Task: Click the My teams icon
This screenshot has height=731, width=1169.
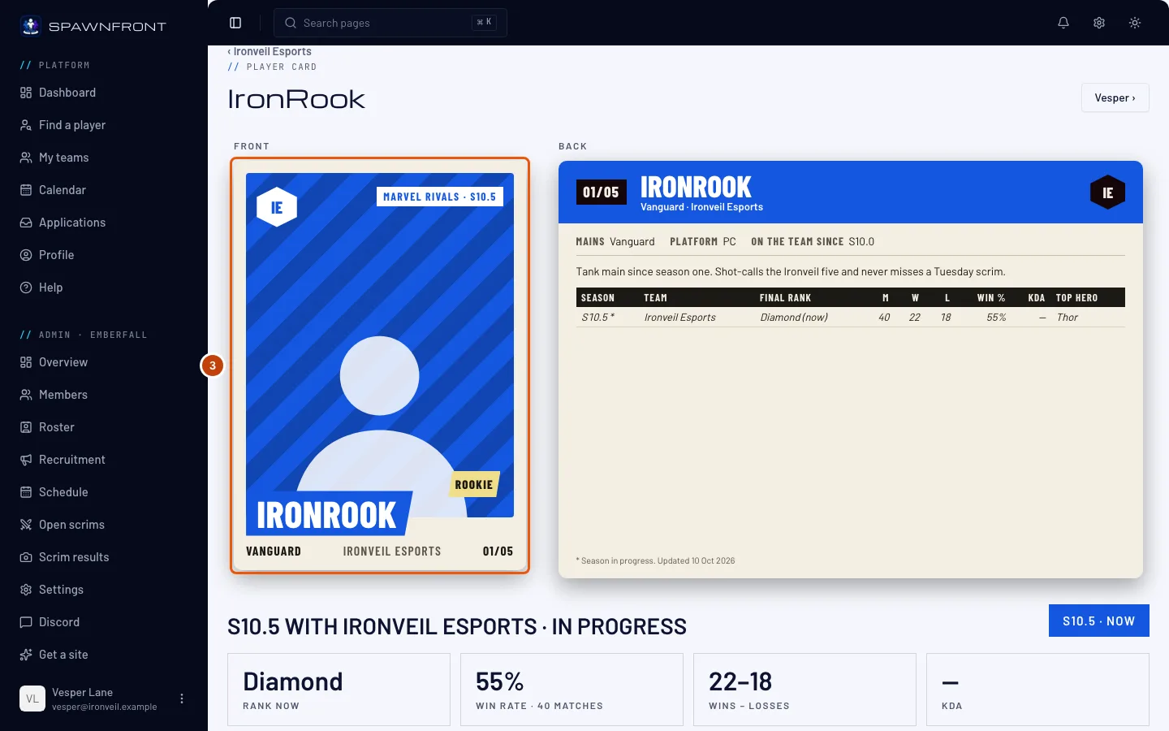Action: pos(26,158)
